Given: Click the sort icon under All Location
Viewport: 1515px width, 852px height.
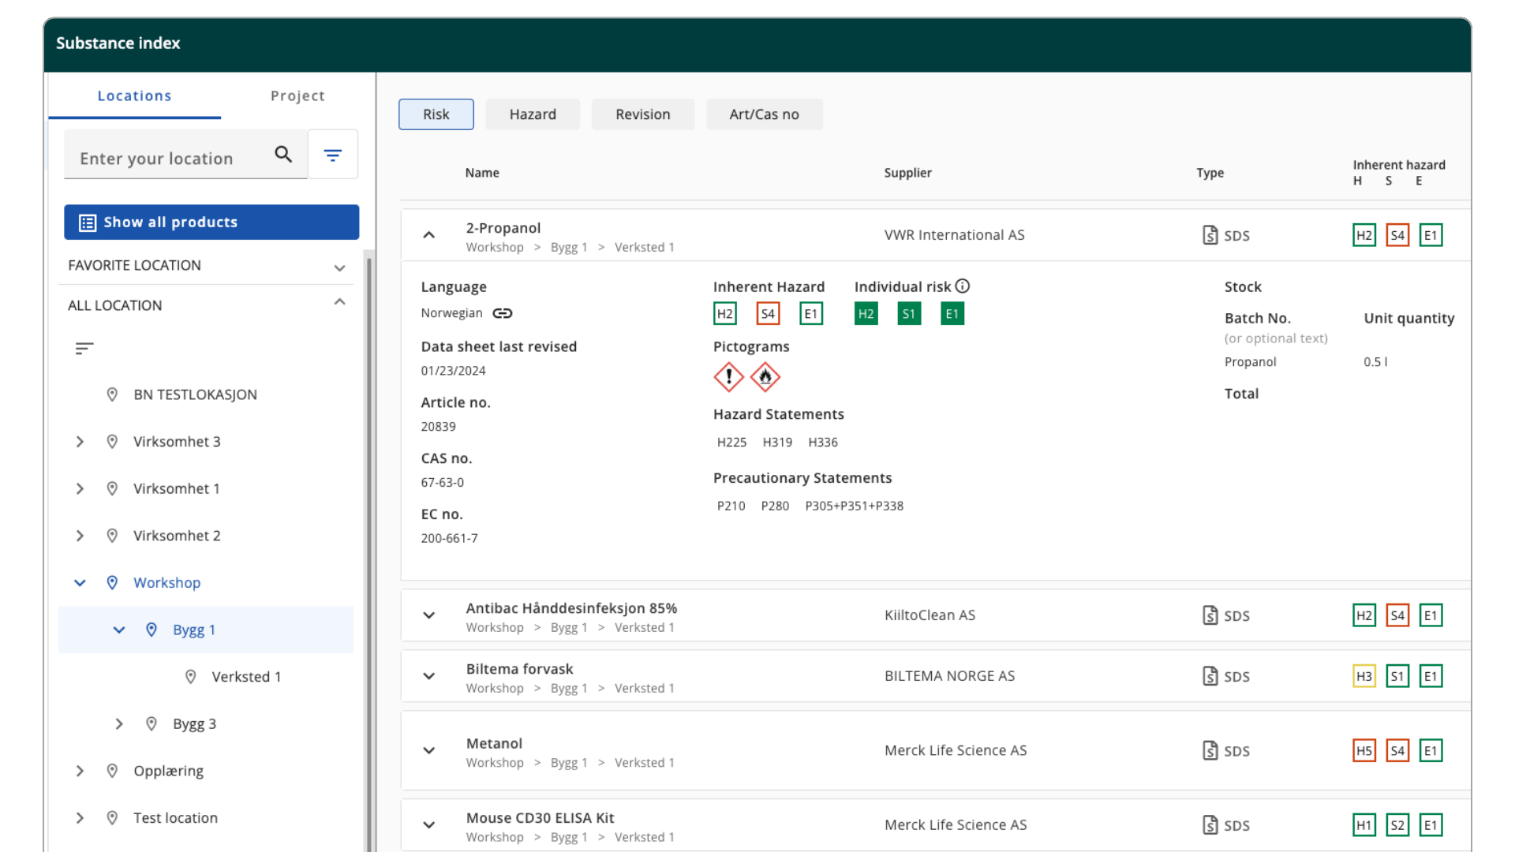Looking at the screenshot, I should 84,349.
